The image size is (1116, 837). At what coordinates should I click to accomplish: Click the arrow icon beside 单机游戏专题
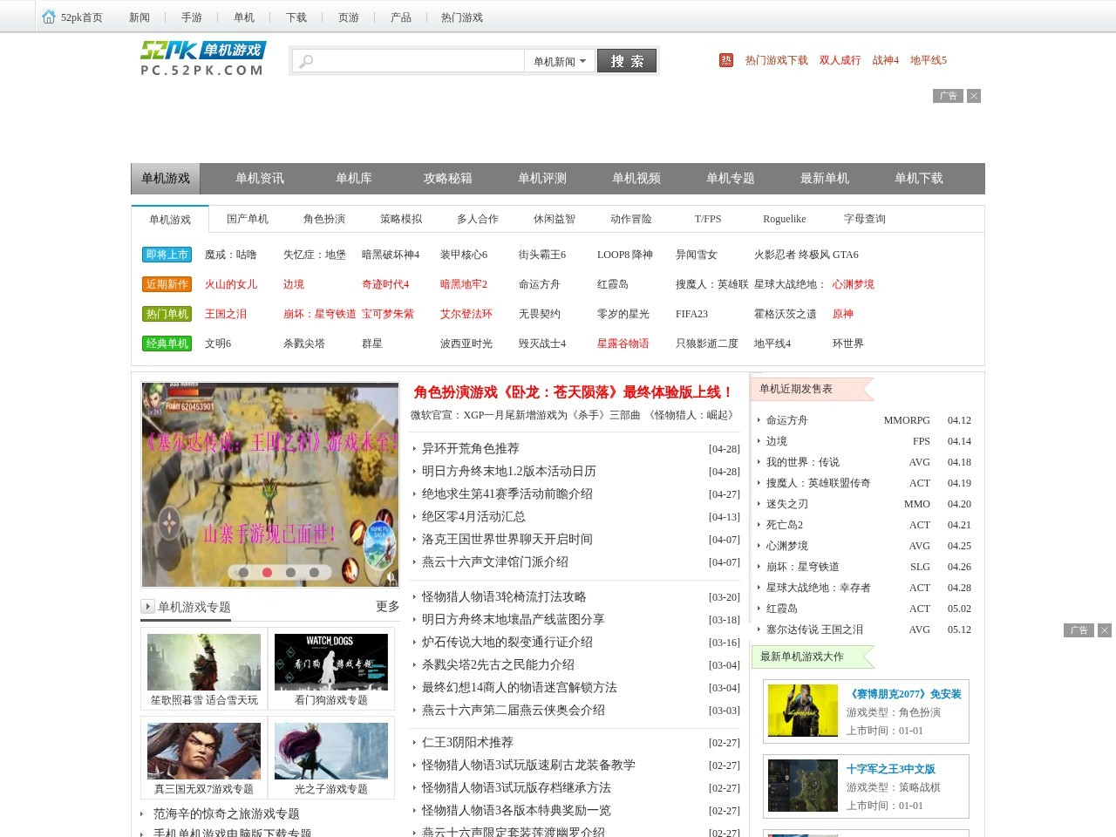(x=147, y=606)
